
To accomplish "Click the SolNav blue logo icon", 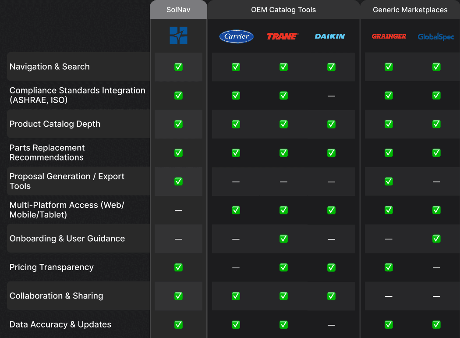I will pos(178,36).
